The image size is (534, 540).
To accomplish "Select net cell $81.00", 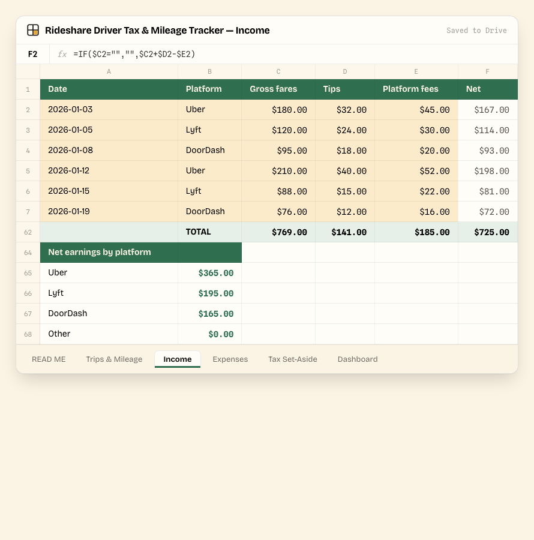I will pyautogui.click(x=488, y=191).
